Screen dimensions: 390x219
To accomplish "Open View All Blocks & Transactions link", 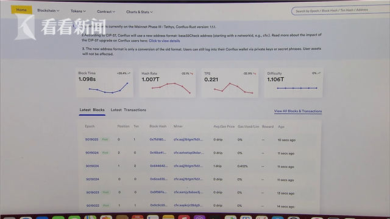I will [x=298, y=111].
